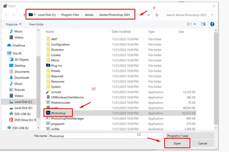Image resolution: width=229 pixels, height=152 pixels.
Task: Select the CRWindowsClientService icon
Action: tap(48, 97)
